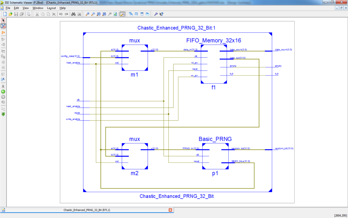Open preferences via the wrench icon
Viewport: 348px width, 218px height.
156,14
